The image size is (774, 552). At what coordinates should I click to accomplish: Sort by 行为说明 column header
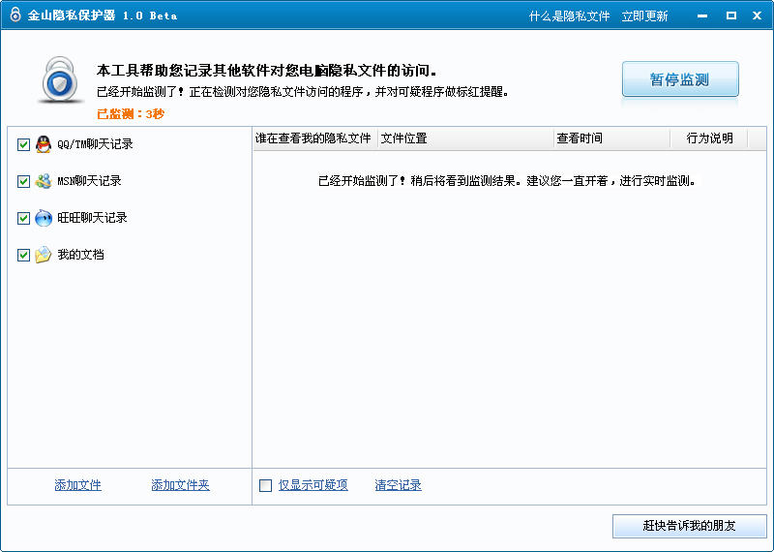click(709, 138)
